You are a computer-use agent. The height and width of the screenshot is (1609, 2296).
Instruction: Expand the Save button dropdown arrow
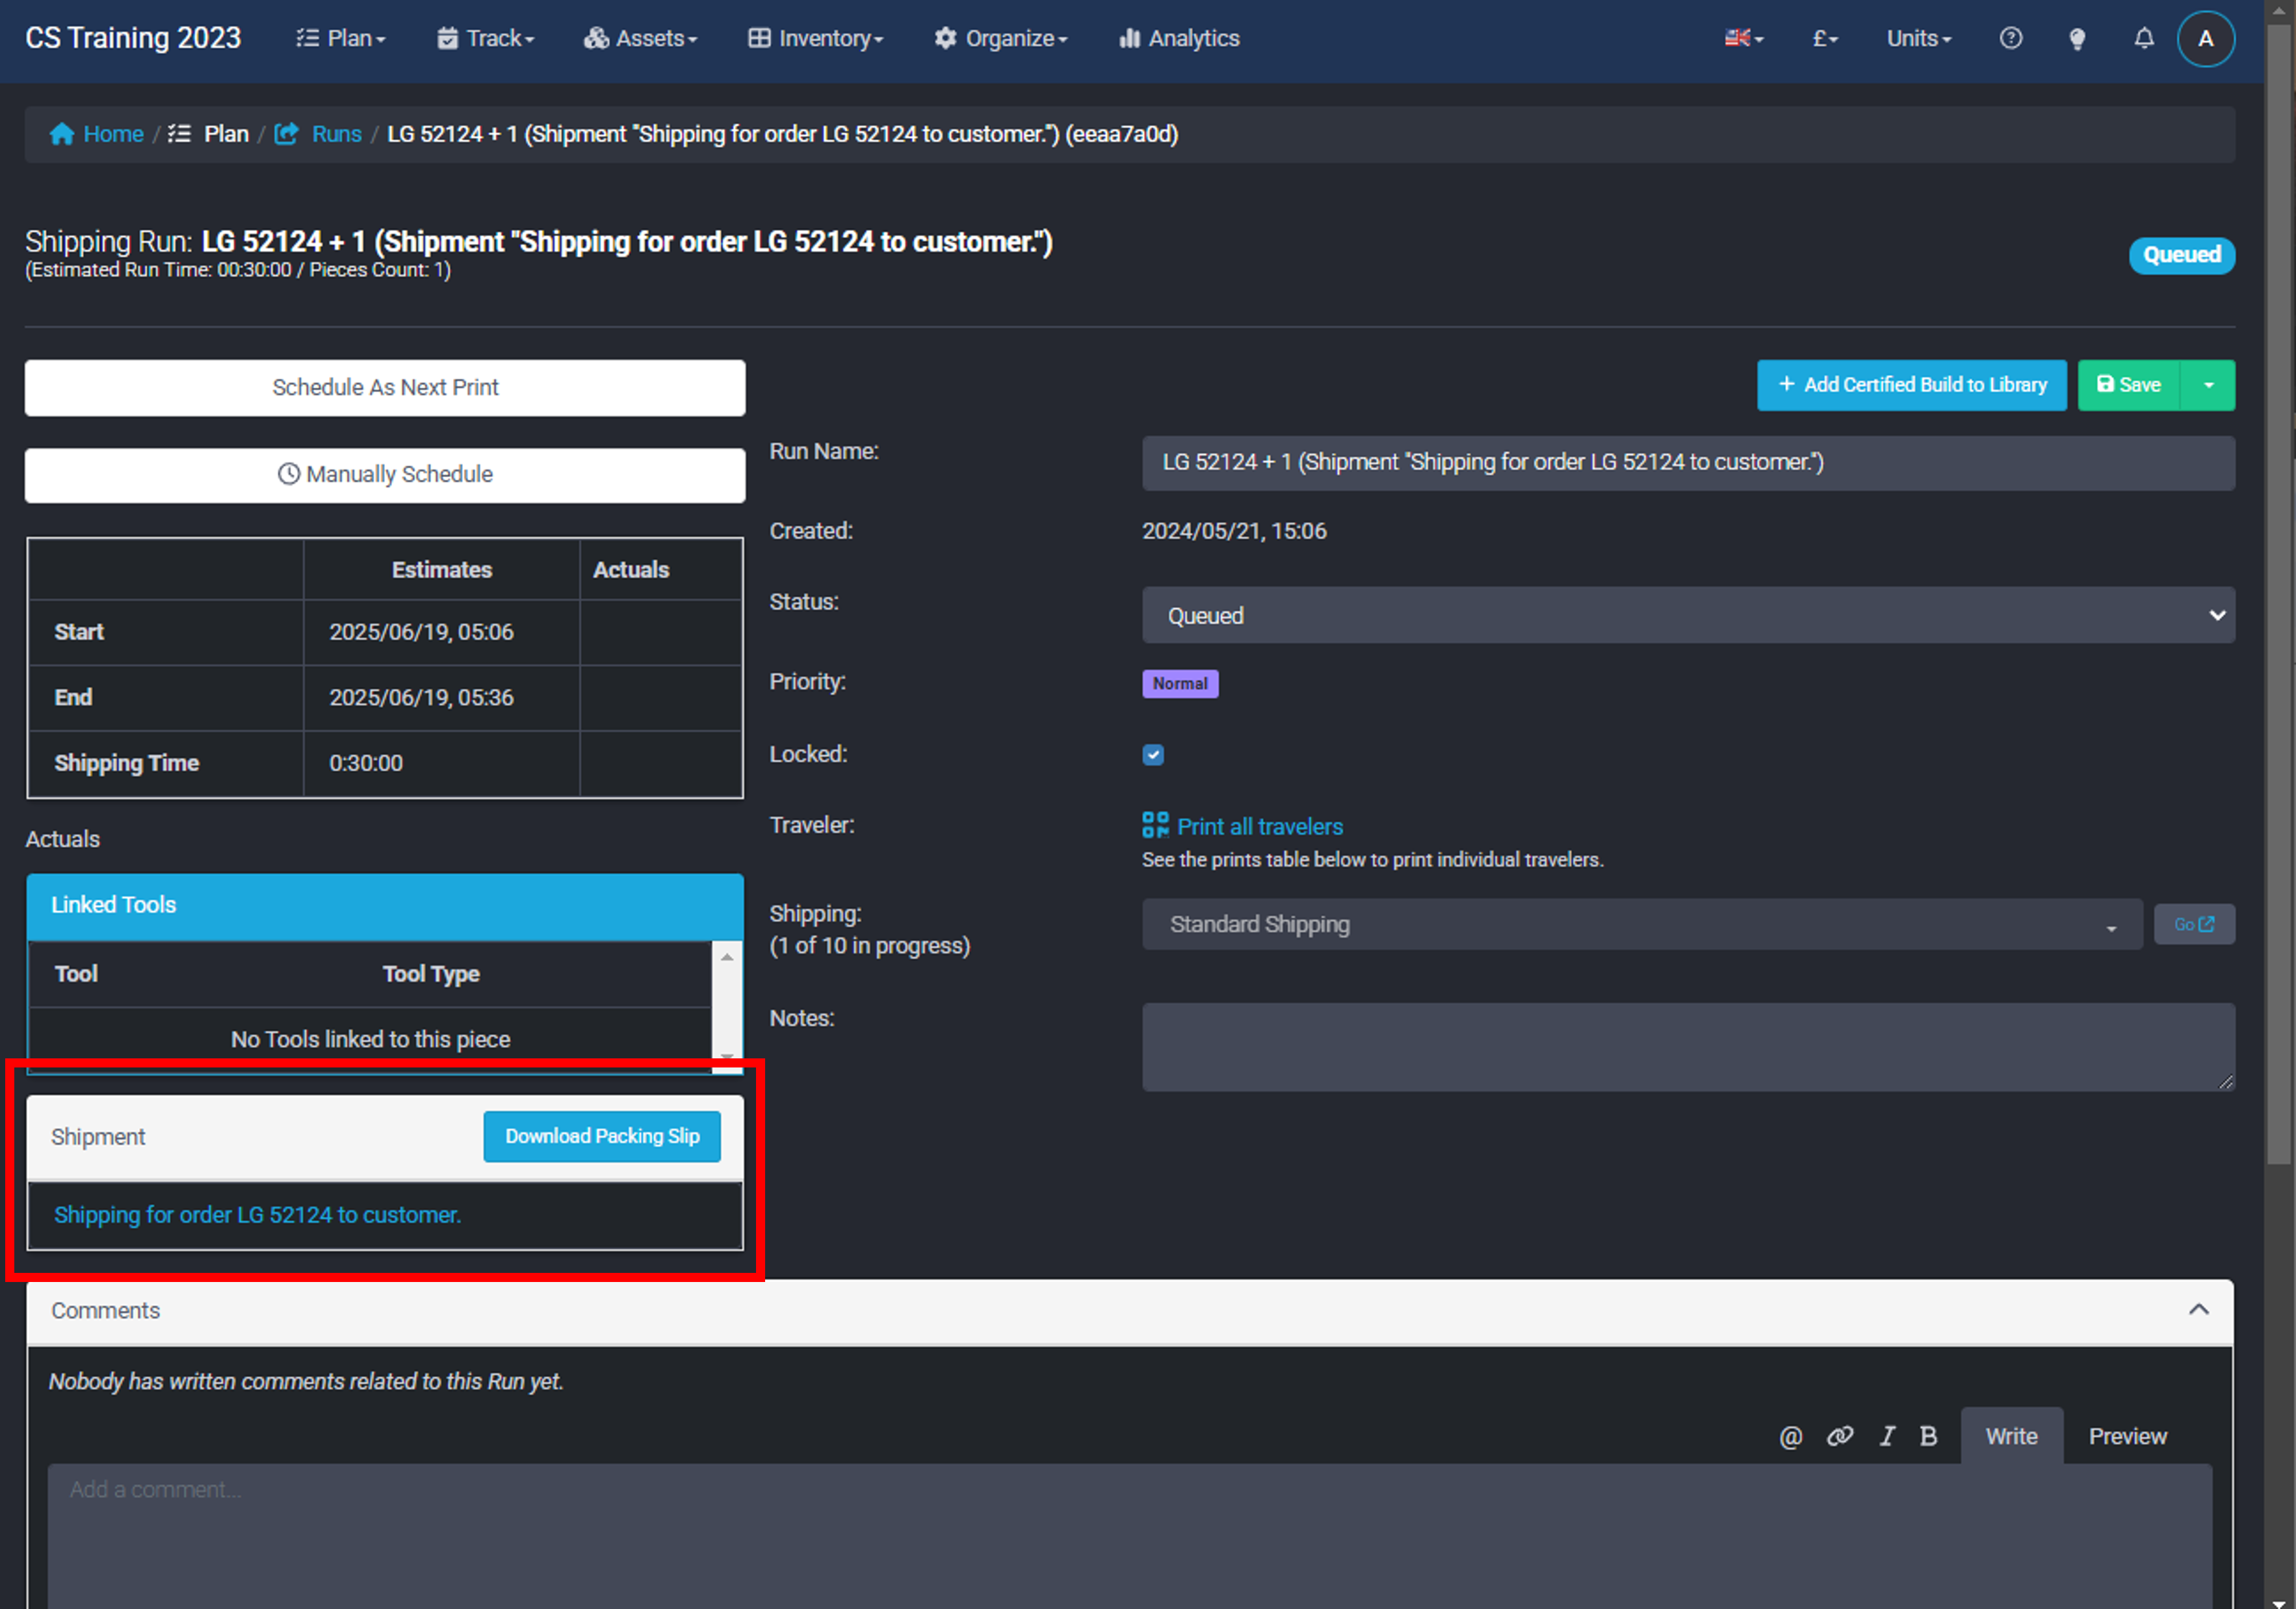[2208, 385]
